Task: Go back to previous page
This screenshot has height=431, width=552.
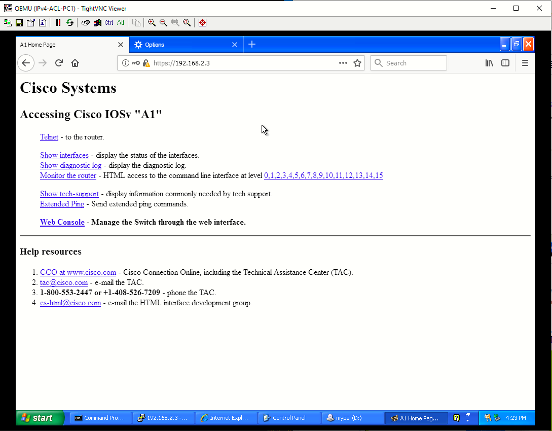Action: pos(26,63)
